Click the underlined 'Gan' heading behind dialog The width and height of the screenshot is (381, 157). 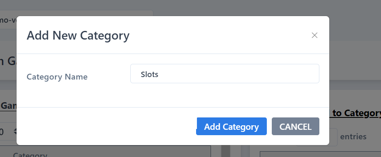(x=8, y=106)
